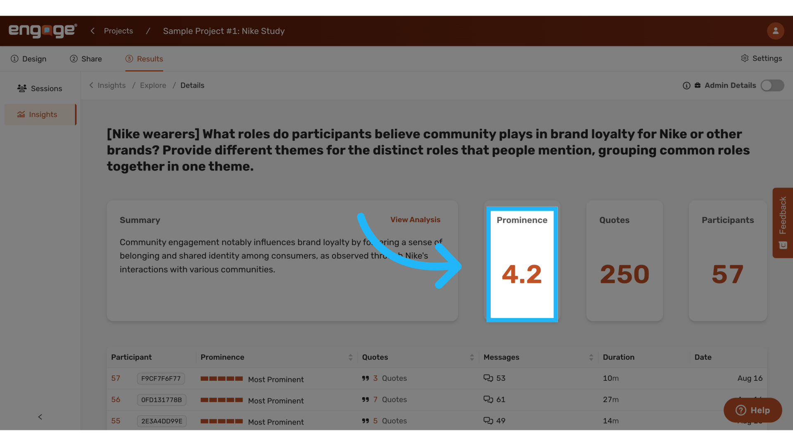Click the messages icon for participant 55
The image size is (793, 446).
pyautogui.click(x=488, y=421)
